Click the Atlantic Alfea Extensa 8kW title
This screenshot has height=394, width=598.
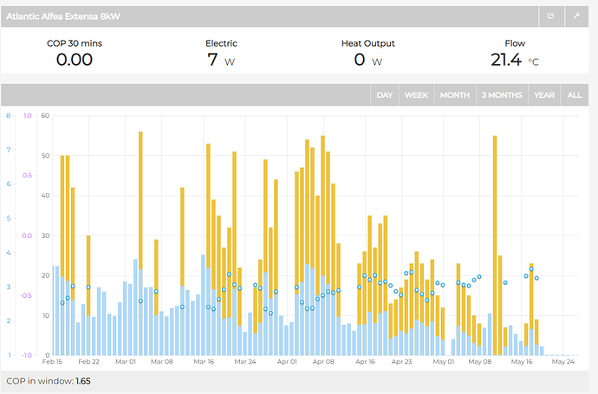[63, 16]
